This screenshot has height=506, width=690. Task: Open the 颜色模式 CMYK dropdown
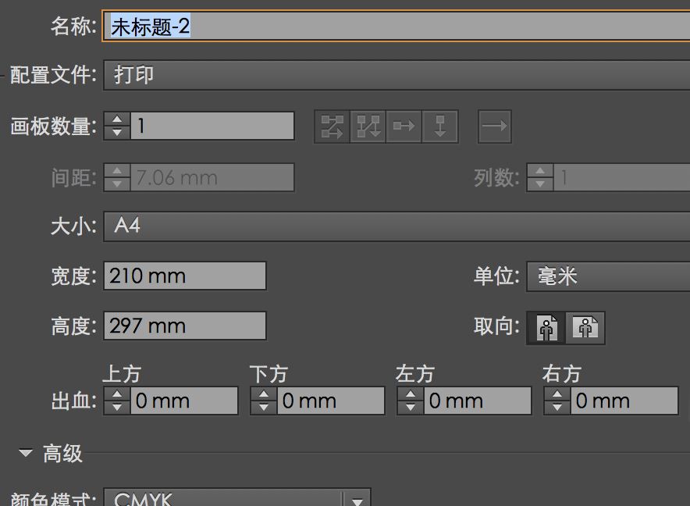[226, 498]
